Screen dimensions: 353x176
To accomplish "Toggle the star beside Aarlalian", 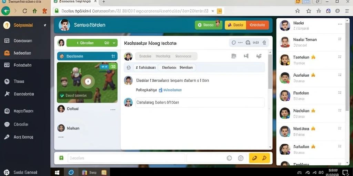I will click(x=313, y=75).
